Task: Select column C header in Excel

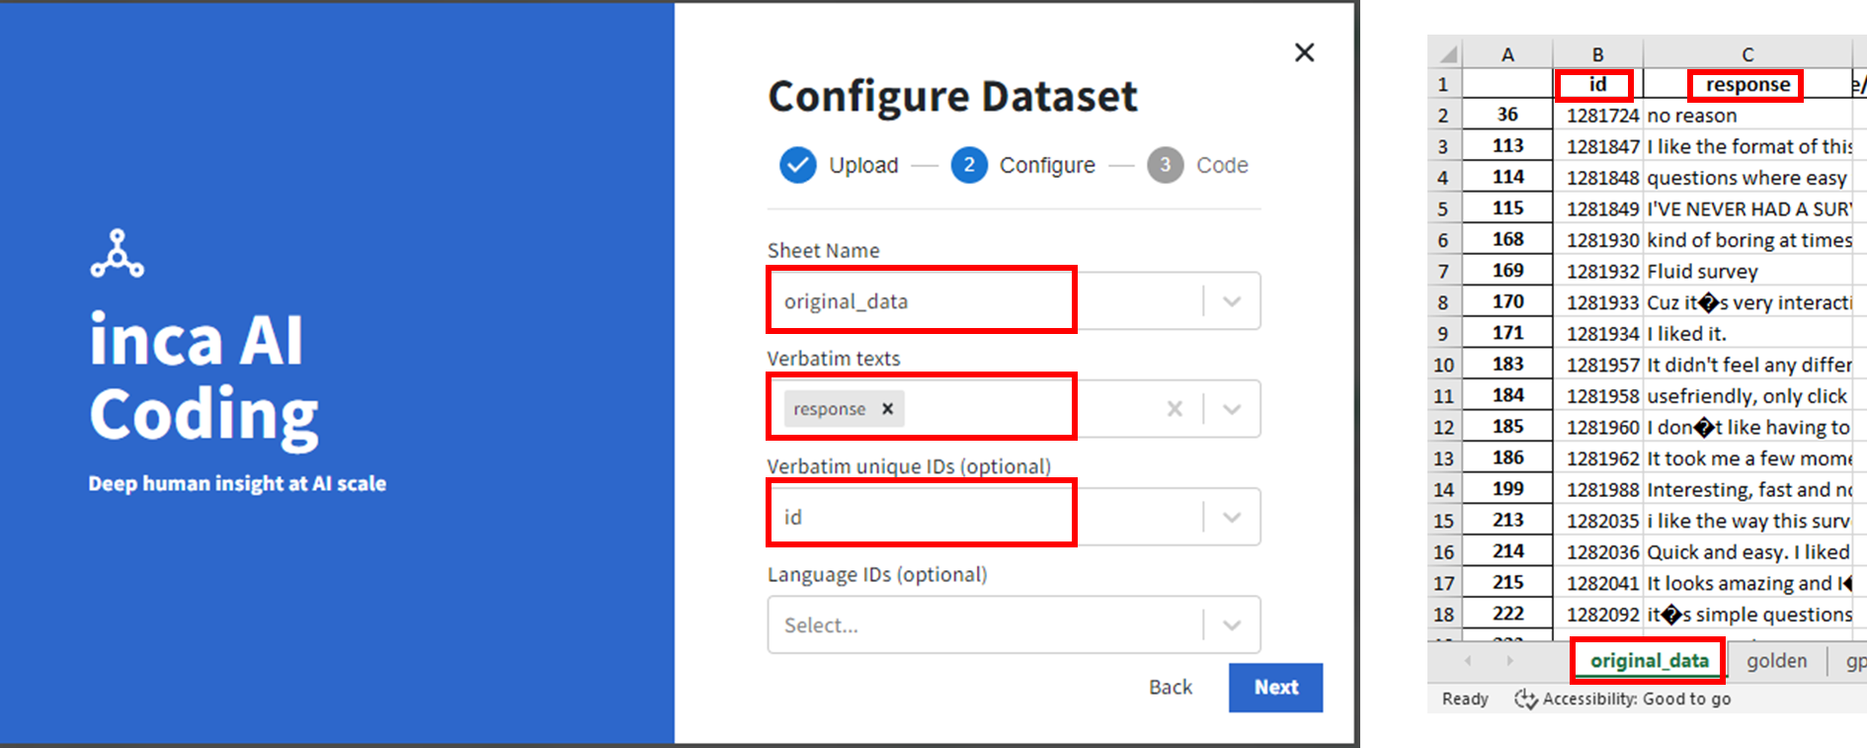Action: (1747, 54)
